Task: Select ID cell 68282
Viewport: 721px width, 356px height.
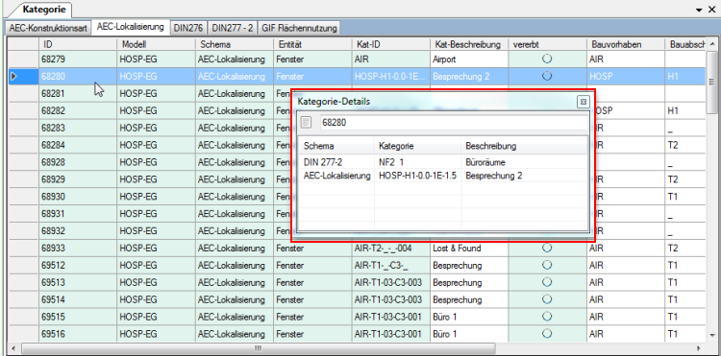Action: point(78,110)
